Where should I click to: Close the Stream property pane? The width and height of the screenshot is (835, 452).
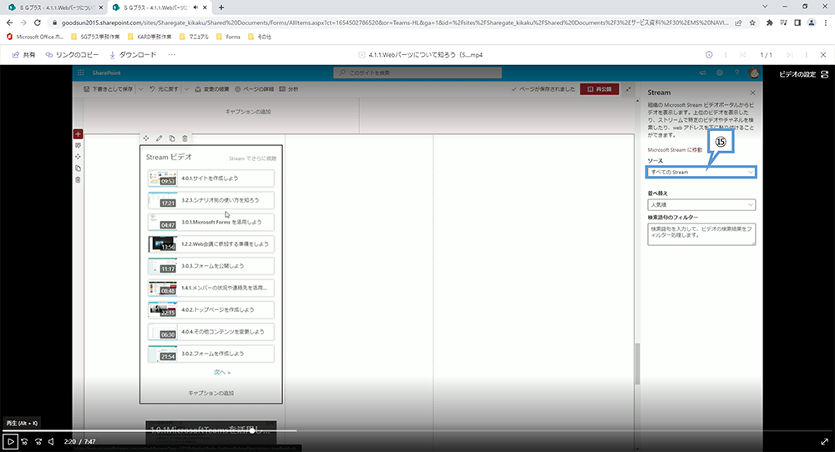coord(752,93)
